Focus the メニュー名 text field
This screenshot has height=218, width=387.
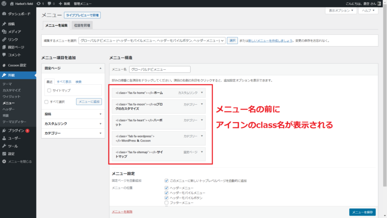pyautogui.click(x=160, y=69)
